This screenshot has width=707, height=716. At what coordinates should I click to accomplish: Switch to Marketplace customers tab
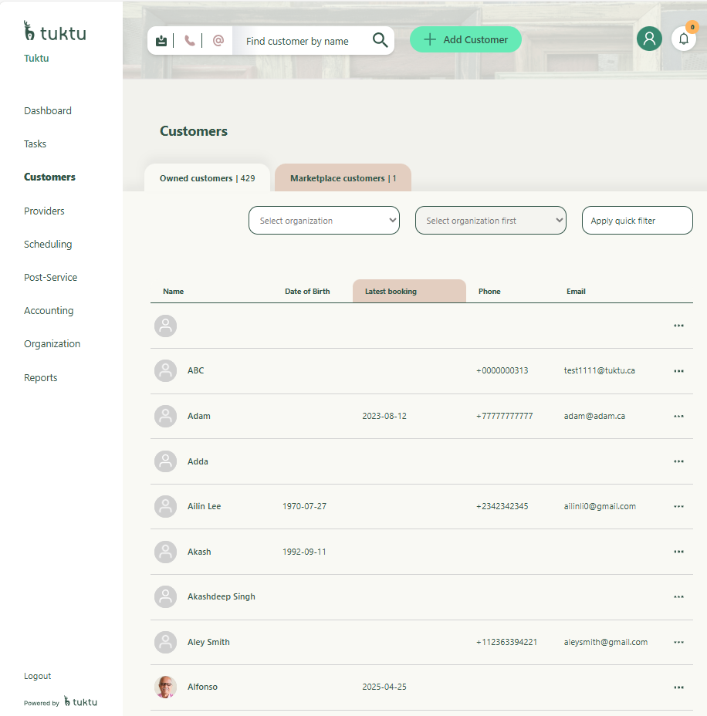point(343,178)
